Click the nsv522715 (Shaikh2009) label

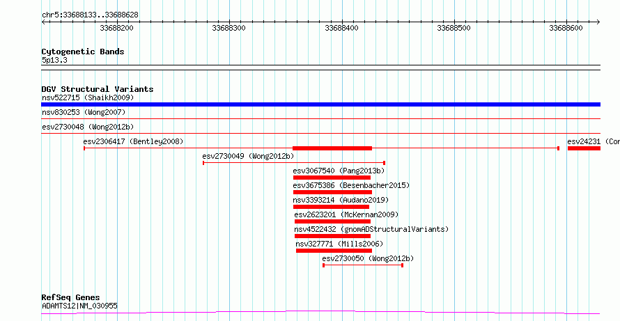[x=88, y=97]
